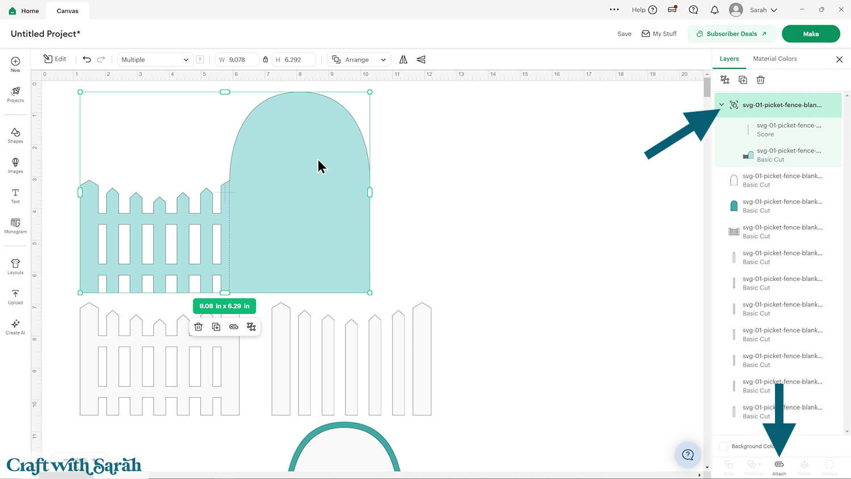Collapse the svg-01-picket-fence group layer
The height and width of the screenshot is (479, 851).
[x=722, y=105]
